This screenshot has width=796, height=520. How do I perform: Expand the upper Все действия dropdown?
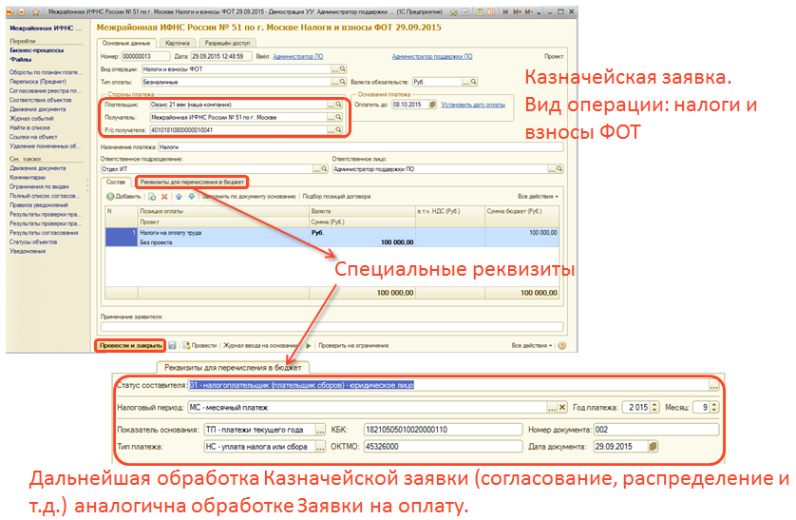[536, 196]
